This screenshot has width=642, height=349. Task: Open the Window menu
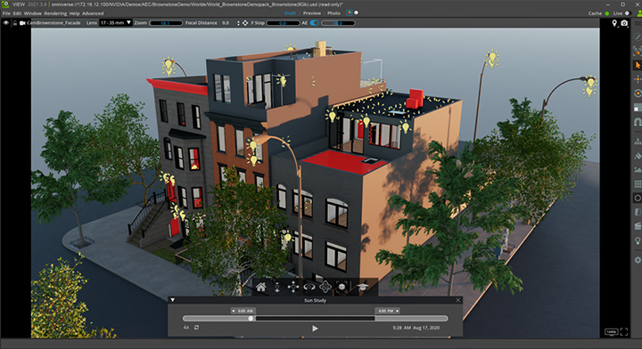(33, 13)
